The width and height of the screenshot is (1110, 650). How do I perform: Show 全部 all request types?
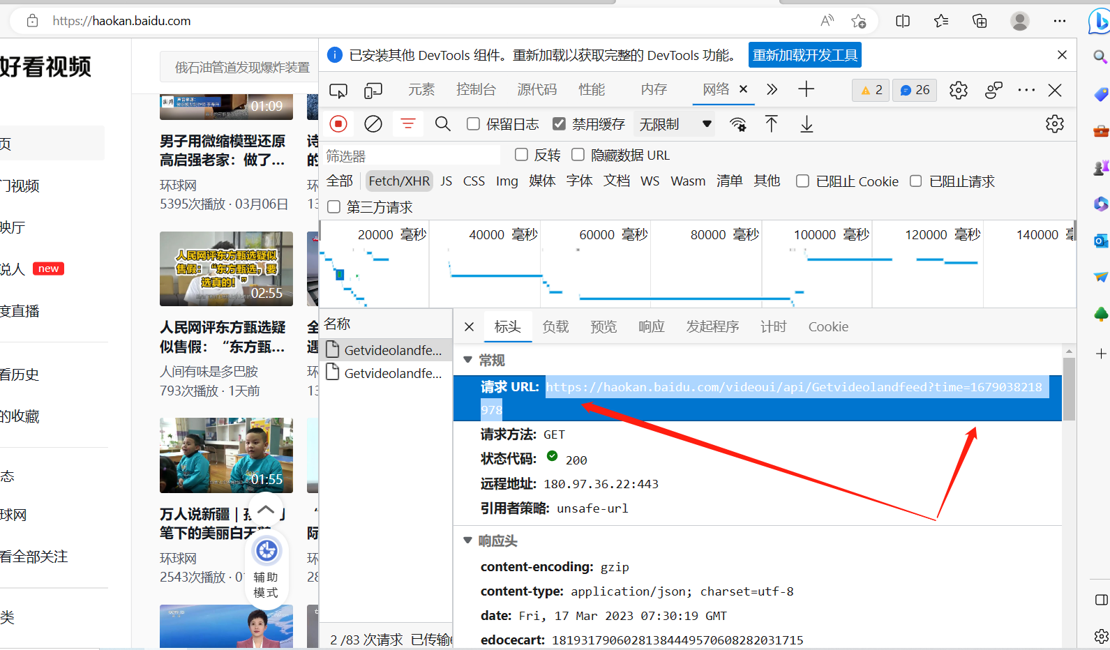click(340, 181)
